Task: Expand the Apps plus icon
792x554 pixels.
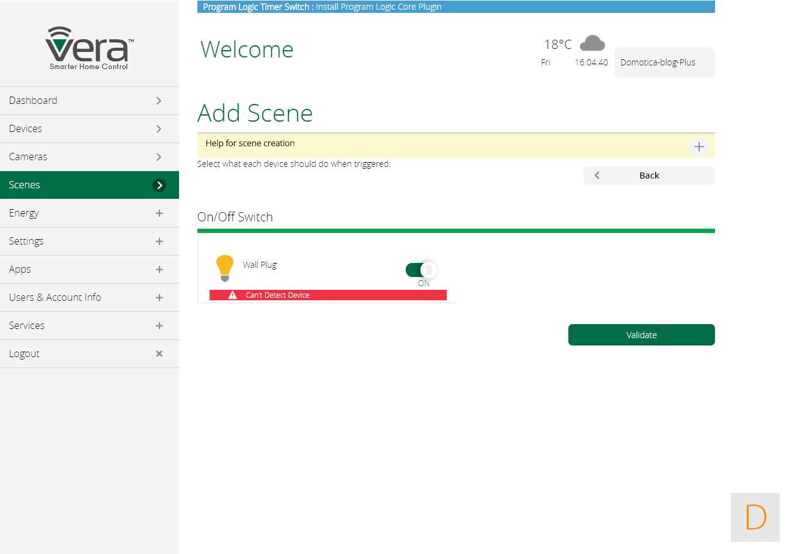Action: click(x=159, y=269)
